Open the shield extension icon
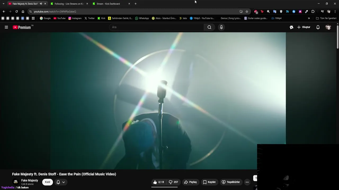339x190 pixels. [x=281, y=12]
